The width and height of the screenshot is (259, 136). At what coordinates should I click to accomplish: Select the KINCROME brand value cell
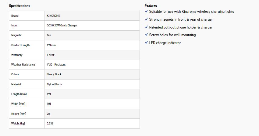tap(53, 16)
